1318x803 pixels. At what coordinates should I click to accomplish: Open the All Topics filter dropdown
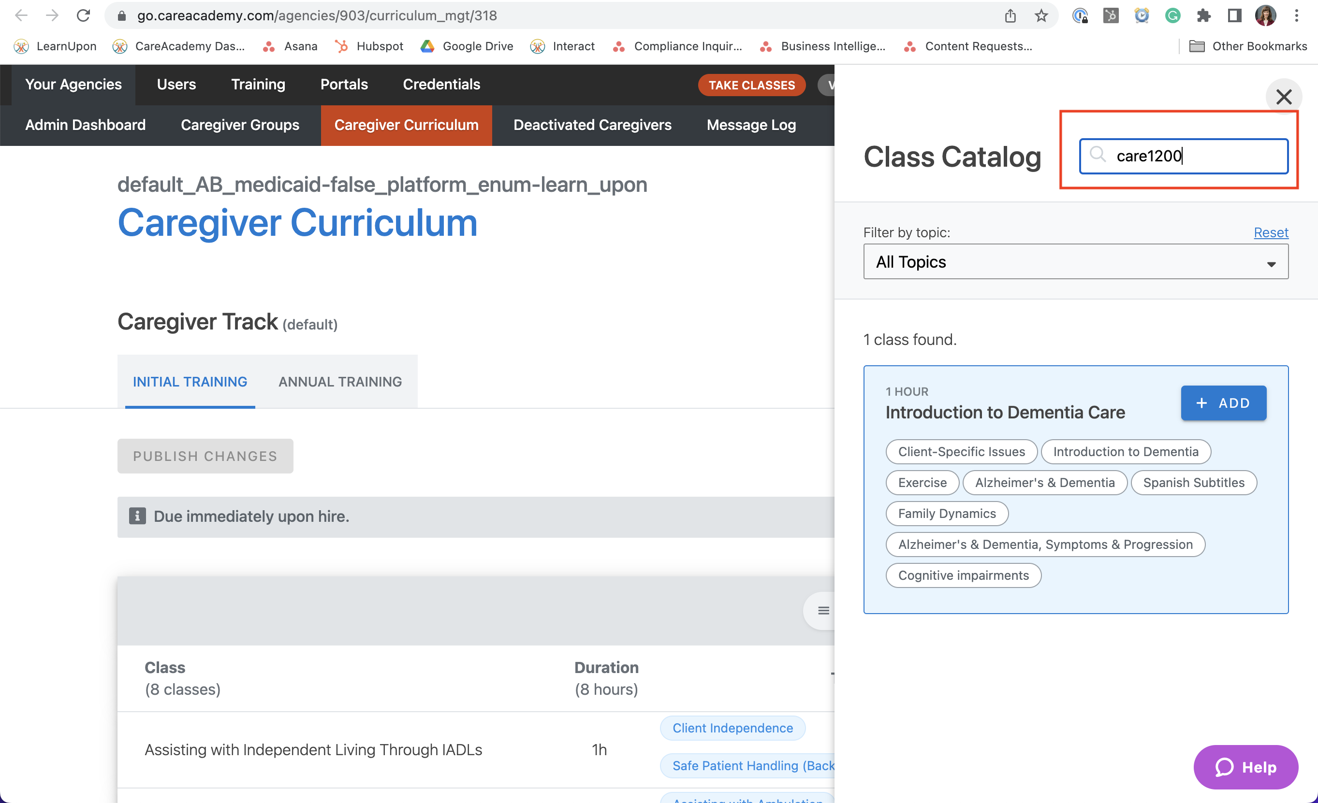click(1075, 261)
